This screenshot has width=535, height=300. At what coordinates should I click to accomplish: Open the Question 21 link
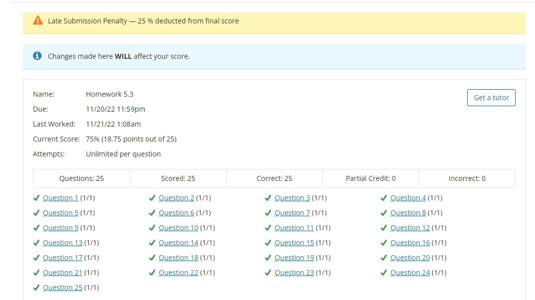point(62,273)
